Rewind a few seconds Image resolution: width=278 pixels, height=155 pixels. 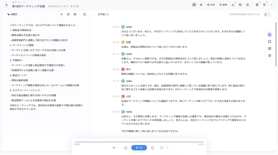(126, 148)
